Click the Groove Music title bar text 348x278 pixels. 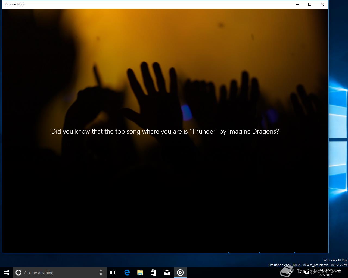tap(15, 4)
